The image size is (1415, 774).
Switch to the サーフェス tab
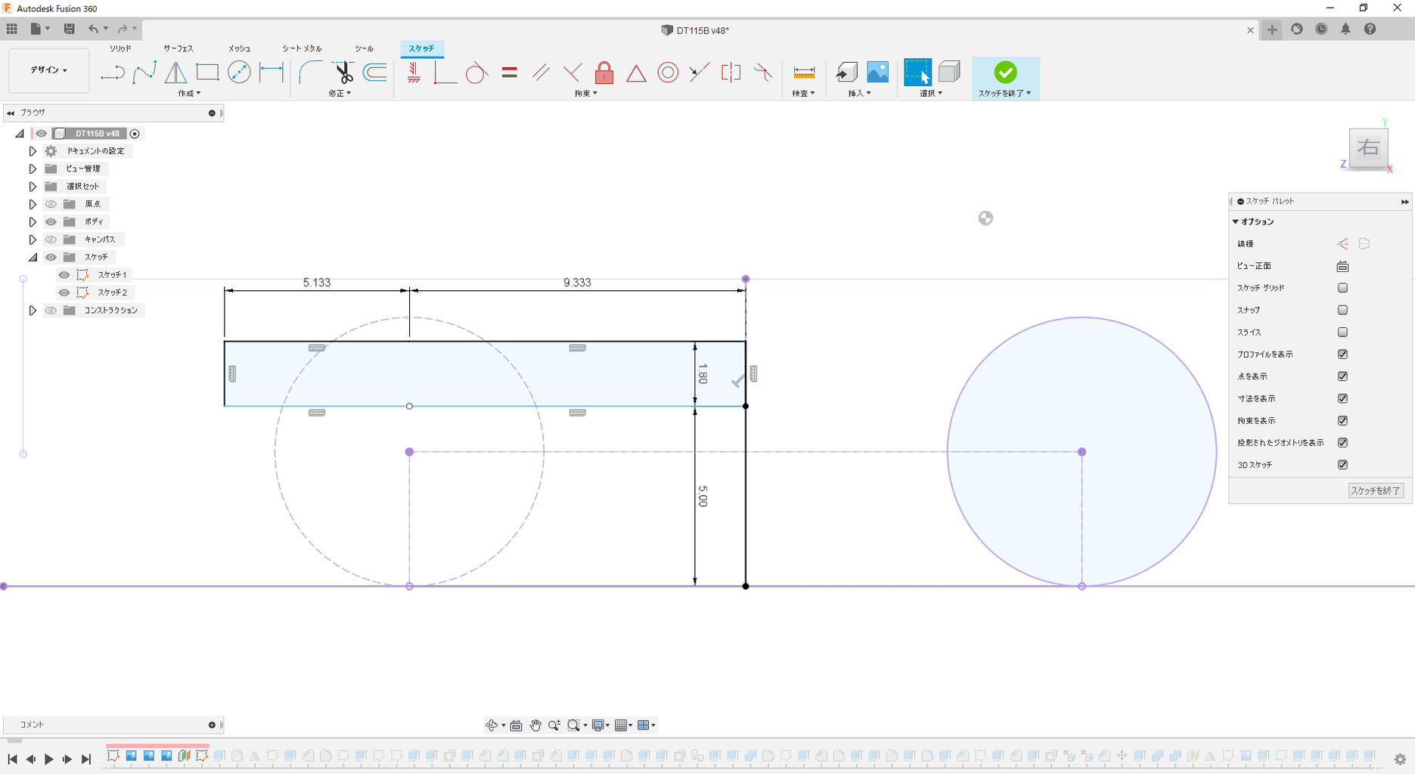[x=178, y=48]
